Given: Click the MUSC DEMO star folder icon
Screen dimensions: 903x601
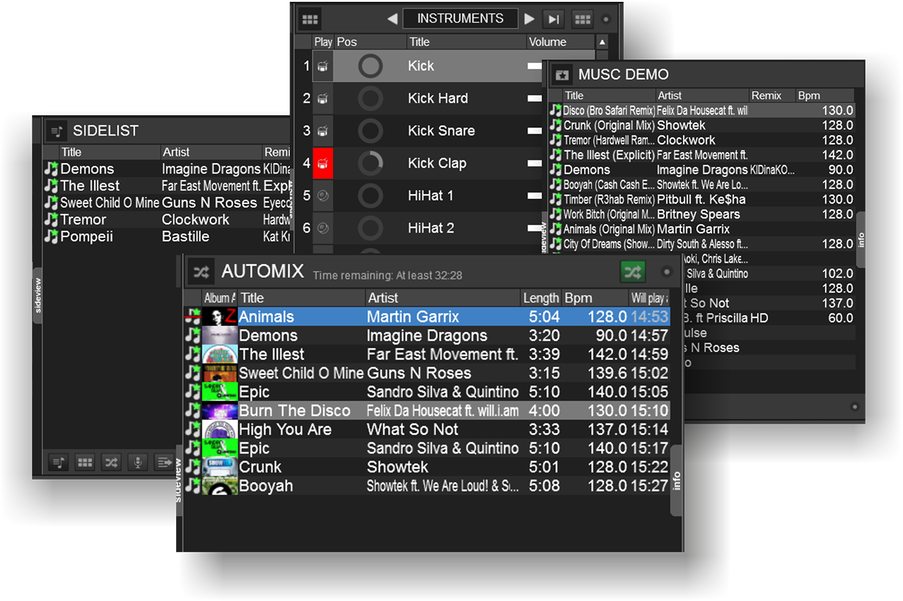Looking at the screenshot, I should tap(562, 75).
